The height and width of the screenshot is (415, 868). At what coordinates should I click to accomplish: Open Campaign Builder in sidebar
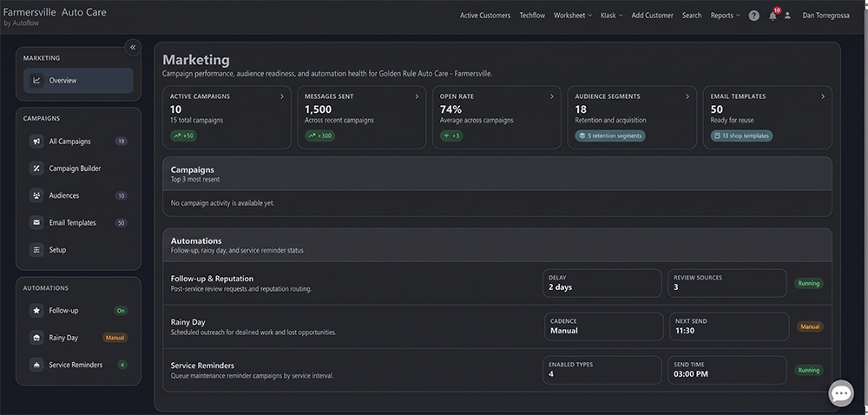[78, 168]
